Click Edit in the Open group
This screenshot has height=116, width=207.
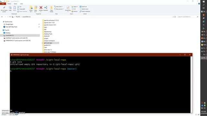tap(74, 9)
